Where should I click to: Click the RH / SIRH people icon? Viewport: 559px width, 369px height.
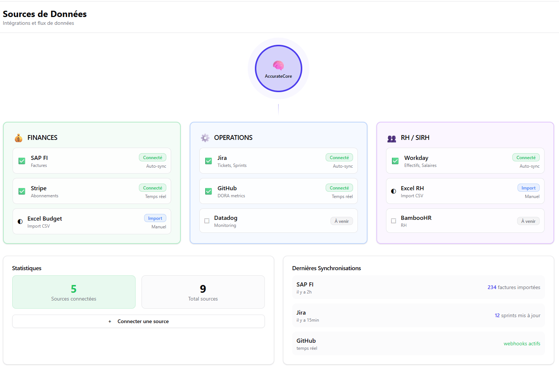(x=392, y=138)
